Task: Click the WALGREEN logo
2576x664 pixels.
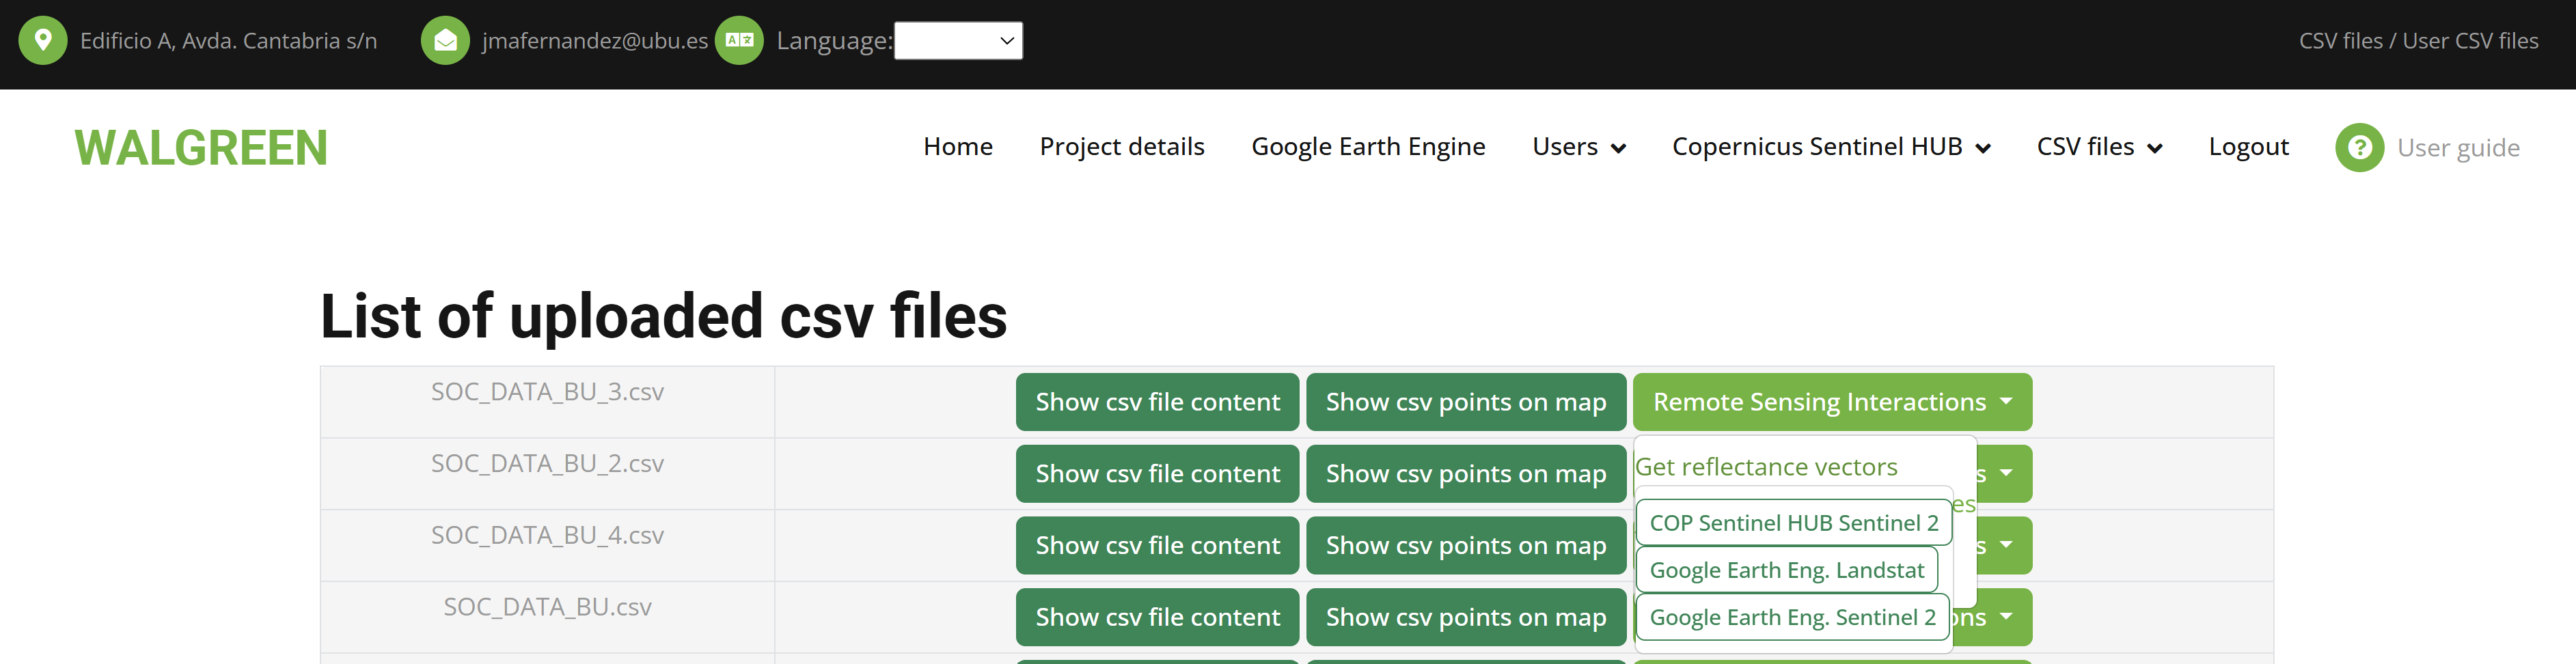Action: pos(201,148)
